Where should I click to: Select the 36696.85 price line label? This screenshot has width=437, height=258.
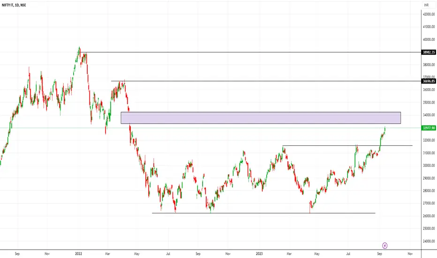pos(429,81)
